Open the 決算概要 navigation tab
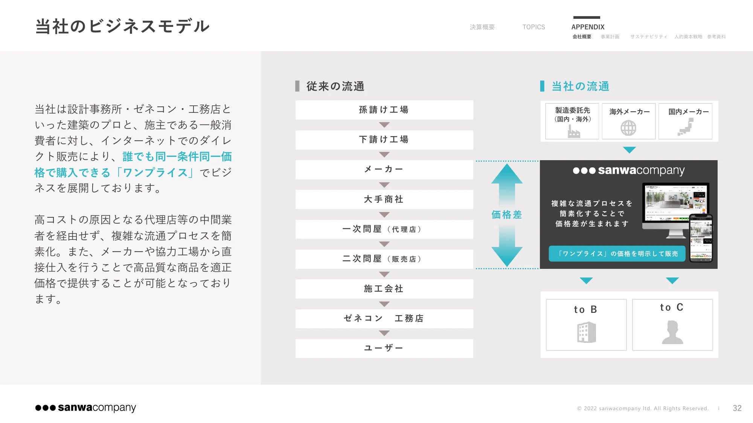753x423 pixels. (482, 27)
